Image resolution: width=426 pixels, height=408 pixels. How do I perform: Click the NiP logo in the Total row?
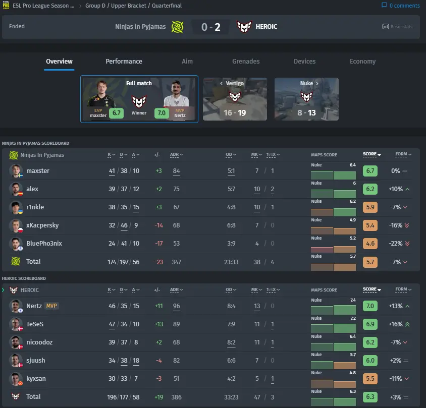16,261
